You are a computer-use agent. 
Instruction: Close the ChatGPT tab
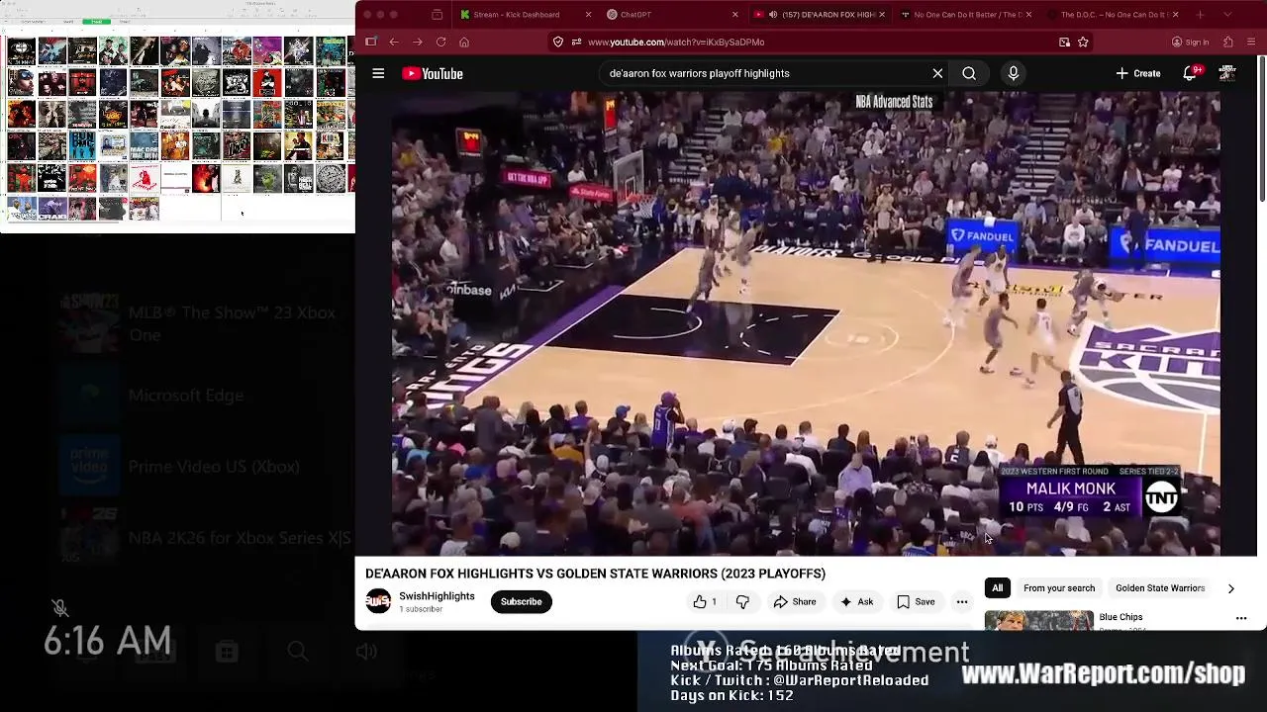click(734, 15)
